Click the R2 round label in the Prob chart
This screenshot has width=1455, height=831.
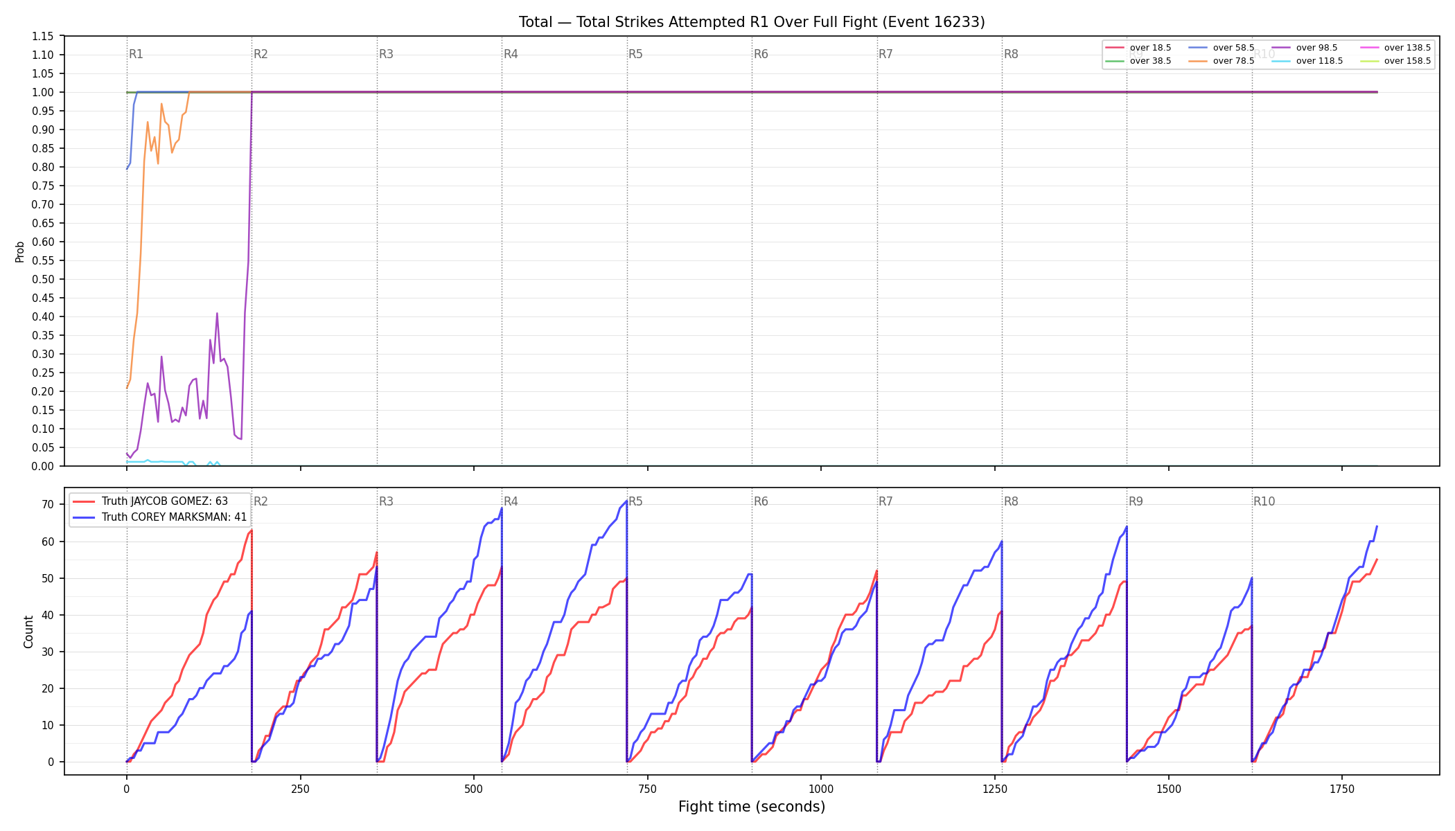click(x=261, y=54)
